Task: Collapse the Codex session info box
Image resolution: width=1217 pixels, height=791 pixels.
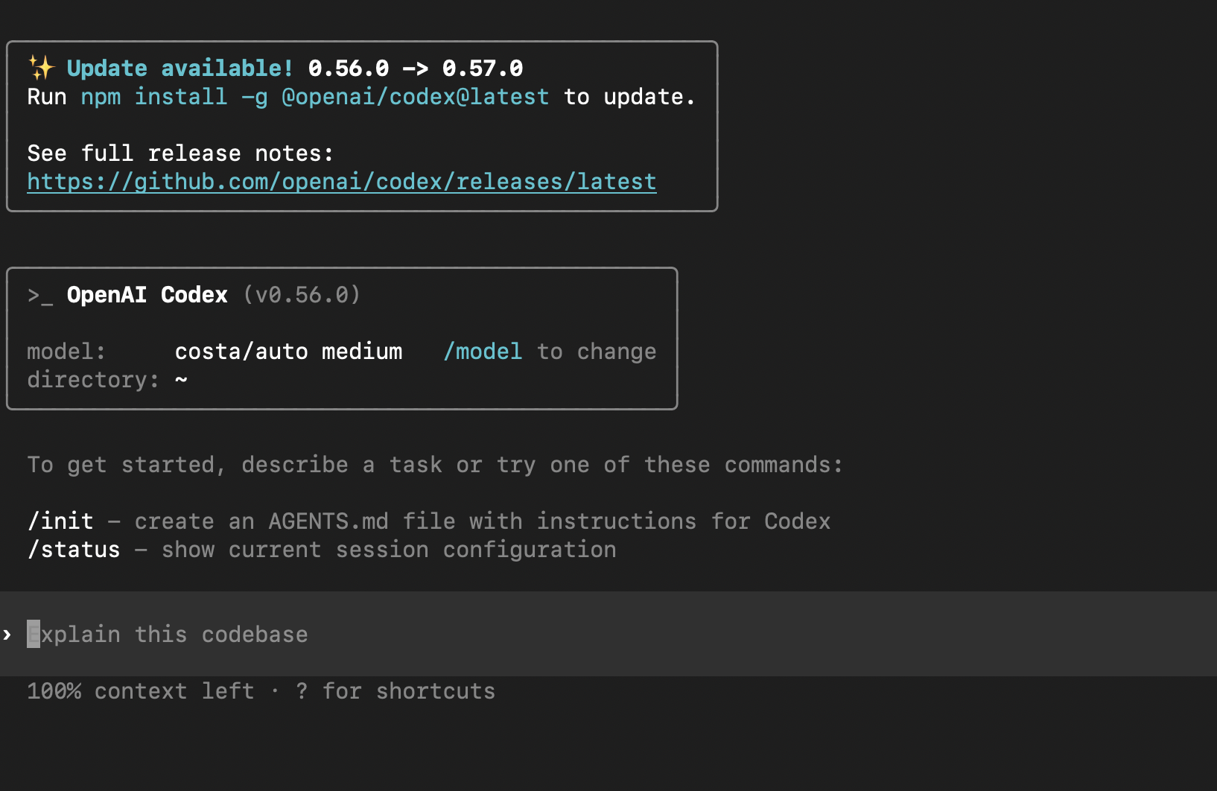Action: pyautogui.click(x=341, y=338)
